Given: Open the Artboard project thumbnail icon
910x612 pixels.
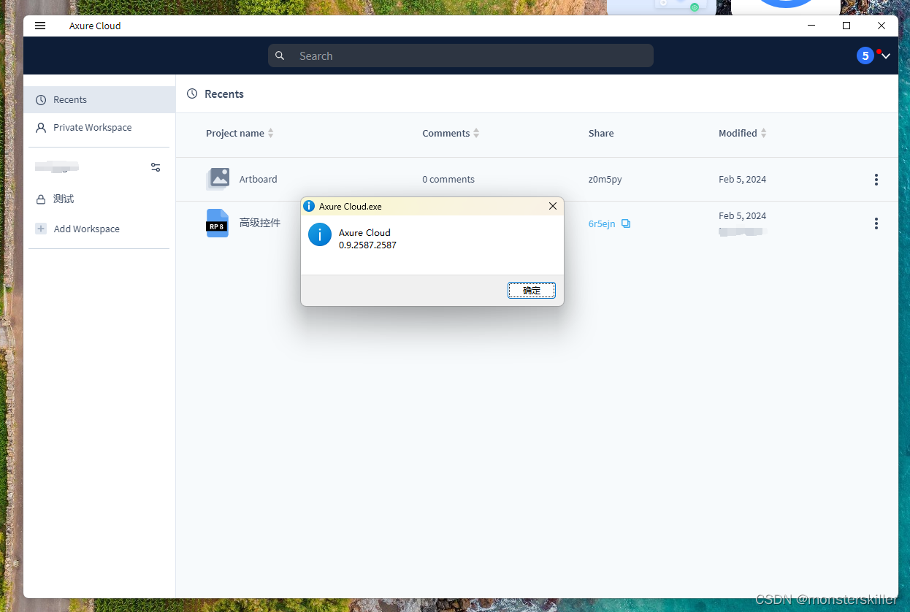Looking at the screenshot, I should (x=218, y=178).
